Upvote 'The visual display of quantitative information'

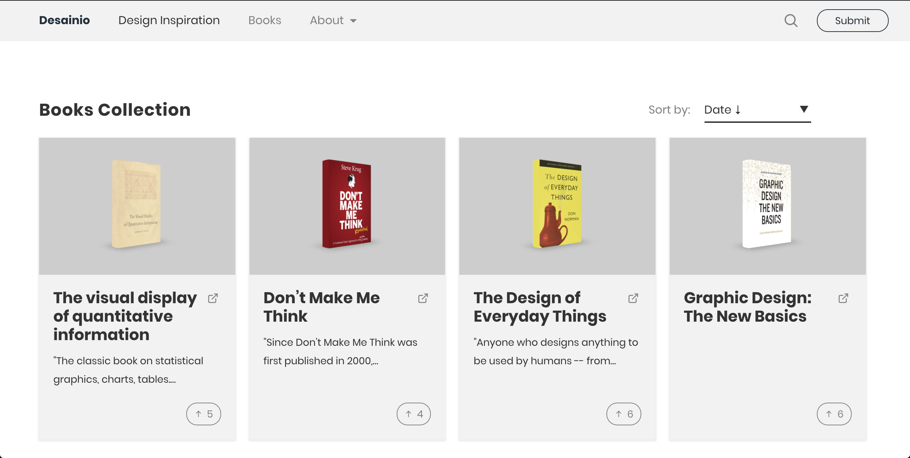[203, 414]
